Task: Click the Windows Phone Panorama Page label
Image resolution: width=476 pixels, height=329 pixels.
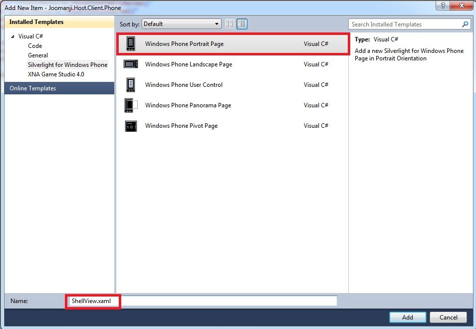Action: 188,105
